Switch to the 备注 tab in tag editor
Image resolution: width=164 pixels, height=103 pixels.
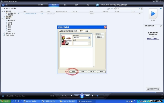[x=87, y=31]
